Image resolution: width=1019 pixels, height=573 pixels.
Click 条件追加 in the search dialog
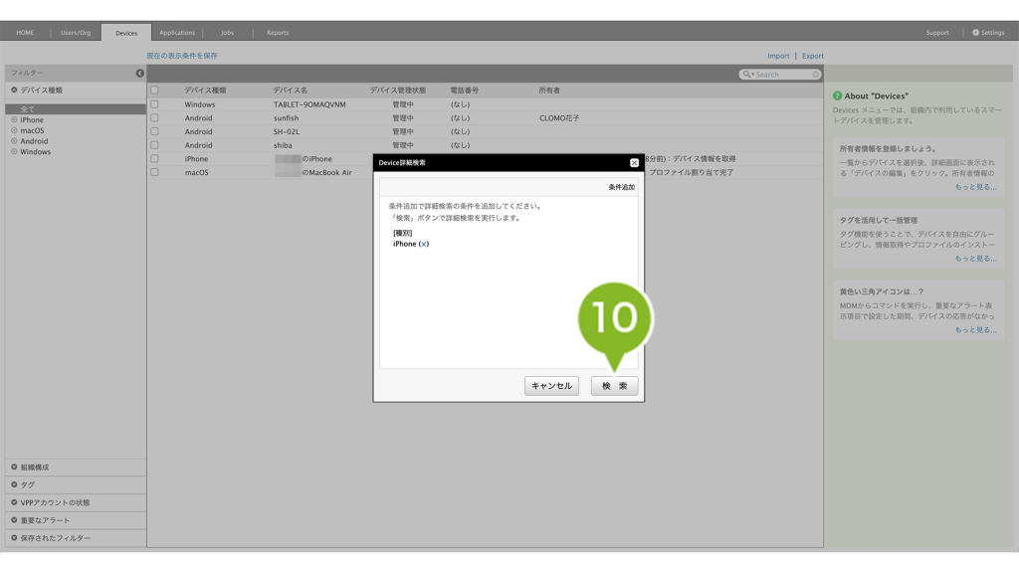621,187
